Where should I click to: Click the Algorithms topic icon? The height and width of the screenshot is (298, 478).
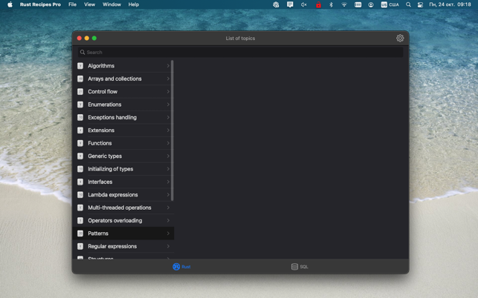(80, 66)
